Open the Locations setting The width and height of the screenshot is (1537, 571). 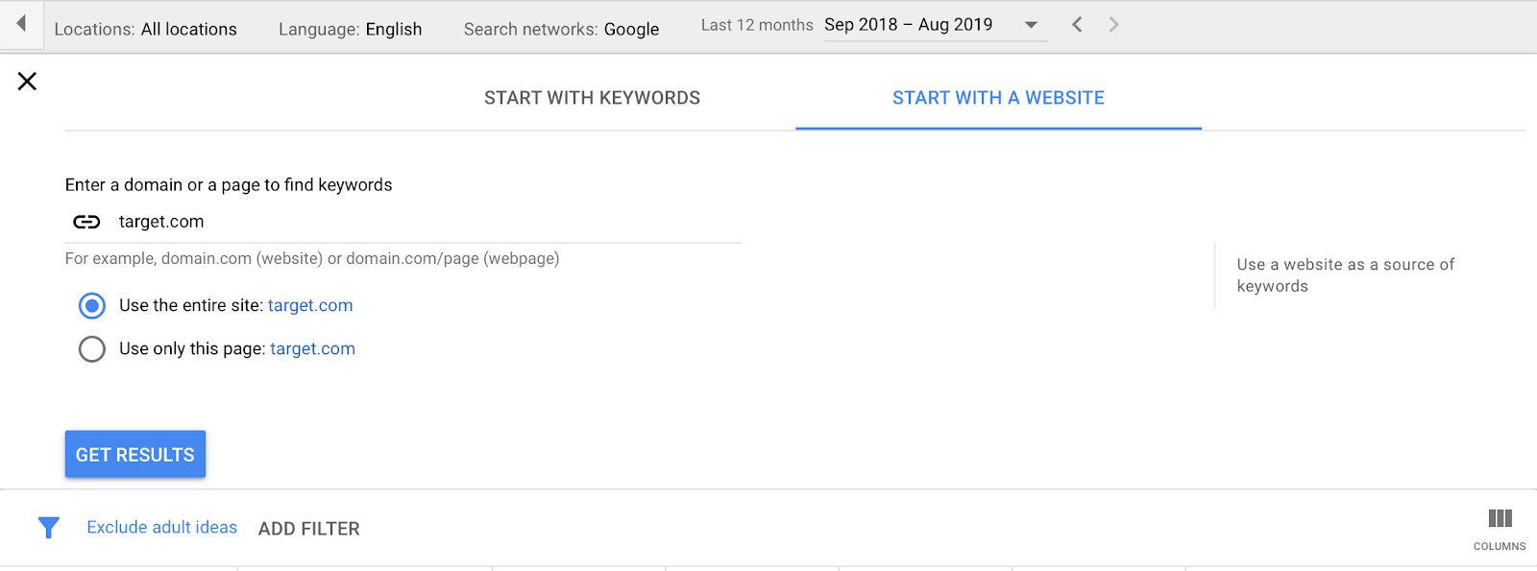coord(145,29)
